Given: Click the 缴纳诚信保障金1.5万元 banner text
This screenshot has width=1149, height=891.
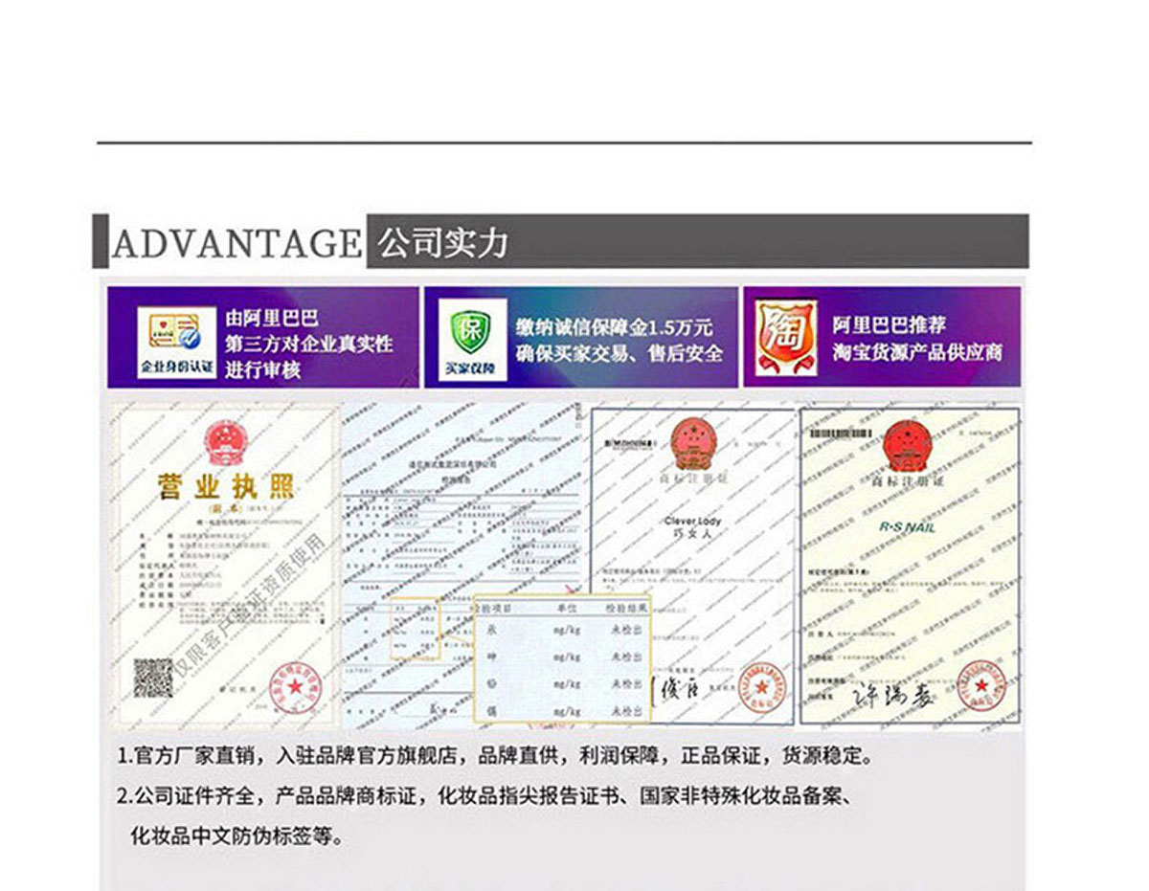Looking at the screenshot, I should coord(619,340).
